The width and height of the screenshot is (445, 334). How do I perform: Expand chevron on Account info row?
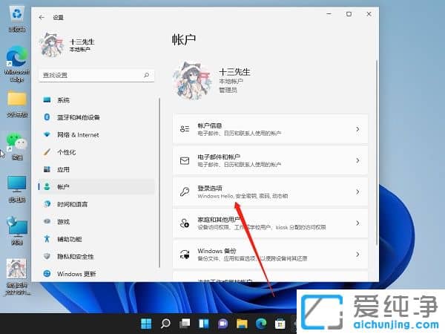click(x=357, y=129)
